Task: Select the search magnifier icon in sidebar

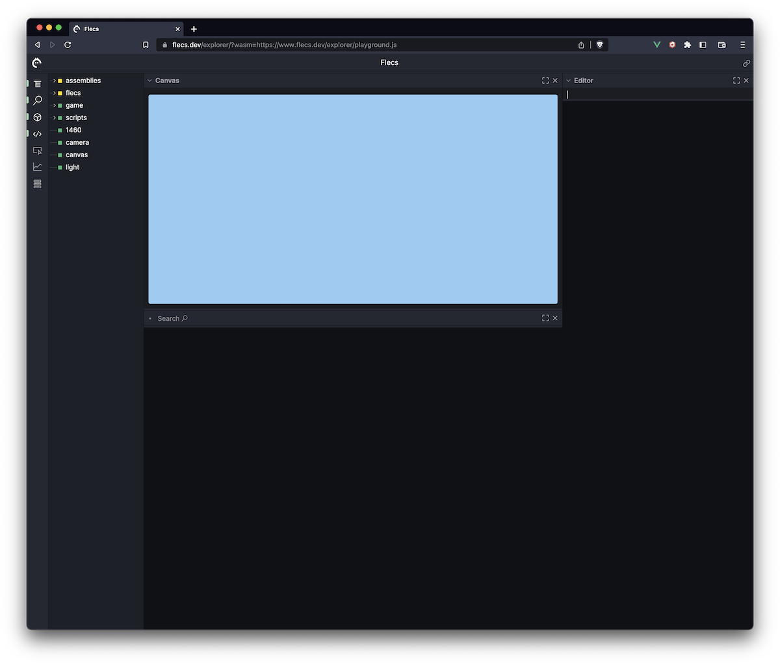Action: pos(37,100)
